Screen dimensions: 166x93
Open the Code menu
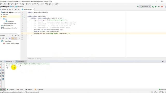[x=17, y=4]
